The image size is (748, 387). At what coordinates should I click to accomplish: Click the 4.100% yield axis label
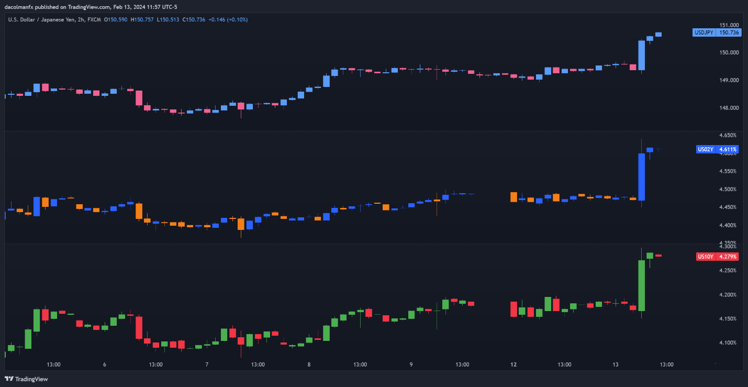point(728,342)
